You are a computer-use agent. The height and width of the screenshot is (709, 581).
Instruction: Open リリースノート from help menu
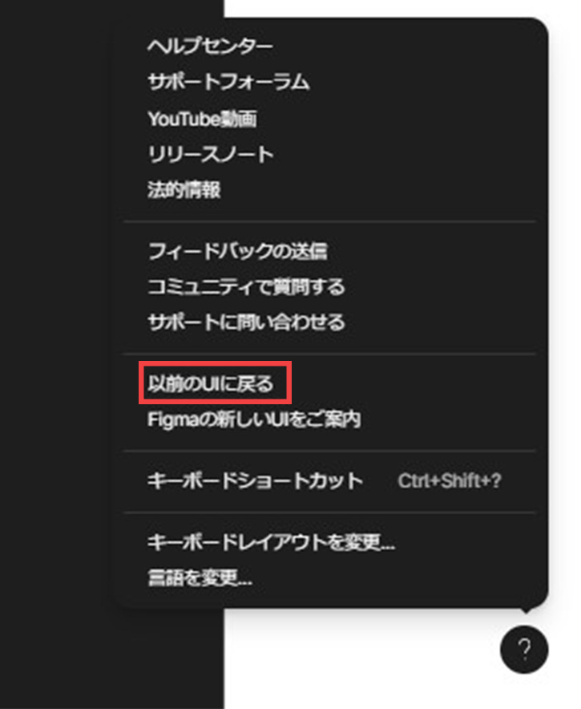[x=211, y=154]
